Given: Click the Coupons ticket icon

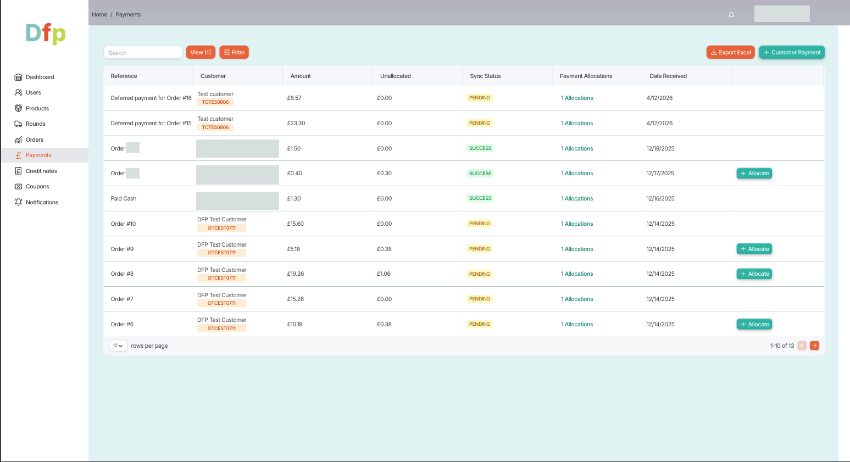Looking at the screenshot, I should pyautogui.click(x=18, y=187).
